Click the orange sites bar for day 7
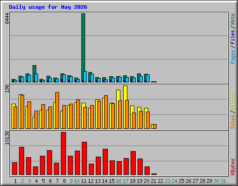The height and width of the screenshot is (186, 238). coord(57,110)
